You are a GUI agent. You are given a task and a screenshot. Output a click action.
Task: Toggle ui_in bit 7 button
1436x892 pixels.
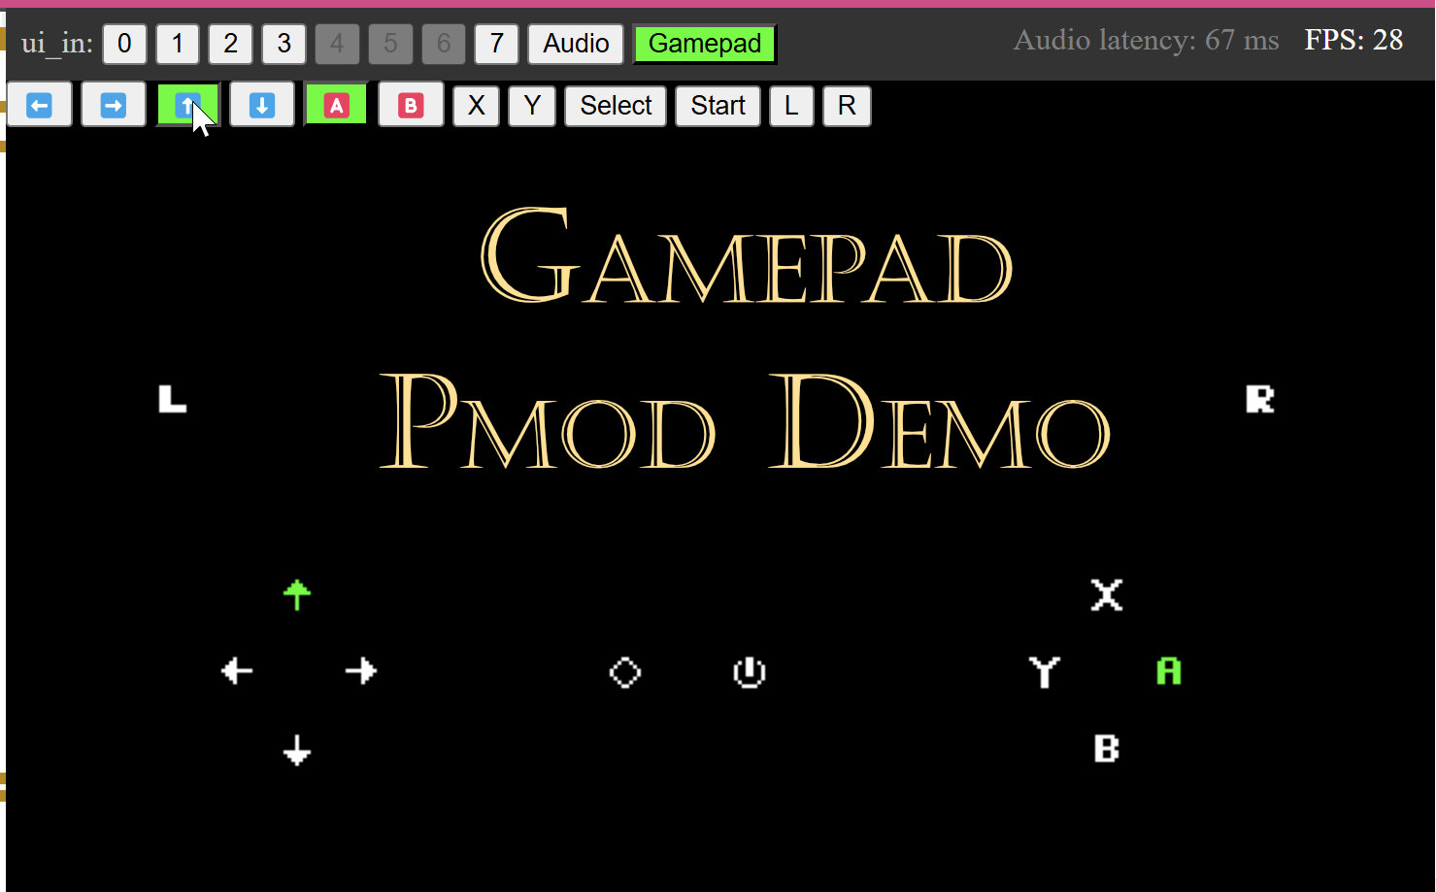(x=496, y=44)
